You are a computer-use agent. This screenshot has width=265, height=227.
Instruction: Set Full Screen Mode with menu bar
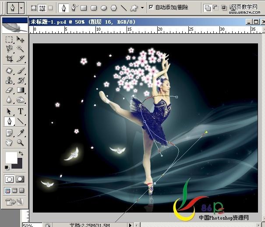click(15, 191)
